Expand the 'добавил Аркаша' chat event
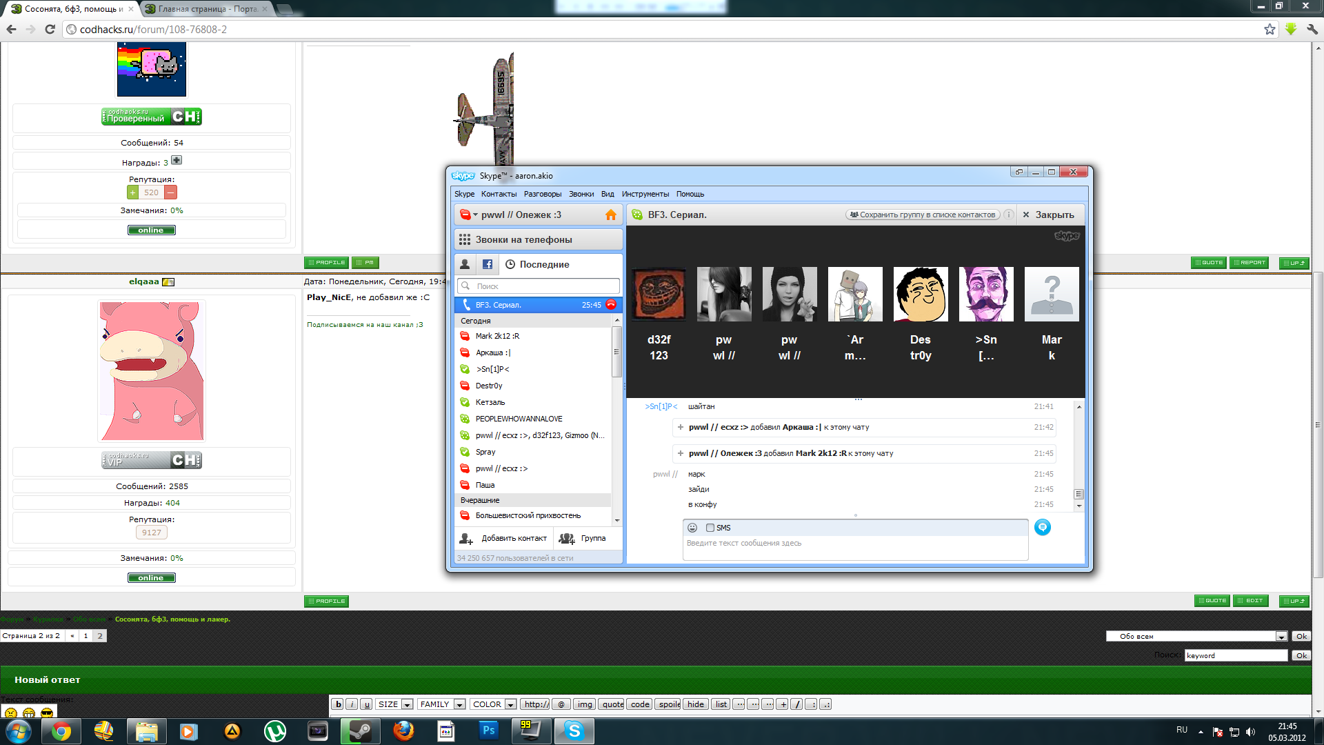The image size is (1324, 745). [x=681, y=427]
